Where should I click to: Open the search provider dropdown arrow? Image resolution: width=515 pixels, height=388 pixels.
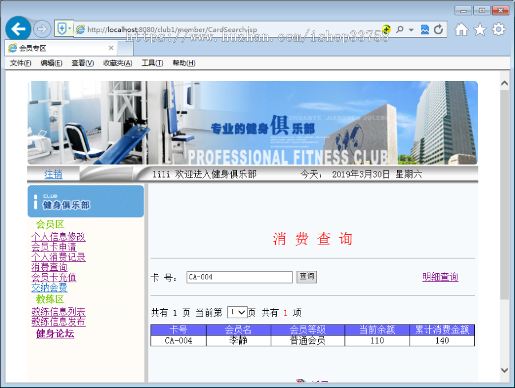coord(410,29)
